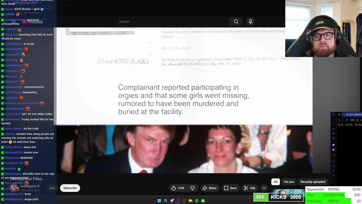Click chat username "goldteethkeith"
The height and width of the screenshot is (204, 362).
(13, 44)
